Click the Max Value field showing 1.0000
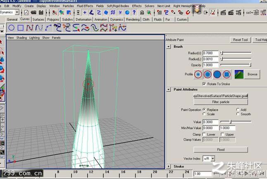The width and height of the screenshot is (267, 179). click(x=227, y=128)
